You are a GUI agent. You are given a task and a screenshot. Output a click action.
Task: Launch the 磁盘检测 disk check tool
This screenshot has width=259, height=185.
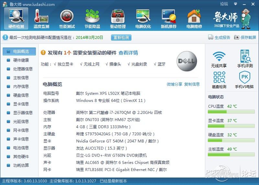(219, 80)
